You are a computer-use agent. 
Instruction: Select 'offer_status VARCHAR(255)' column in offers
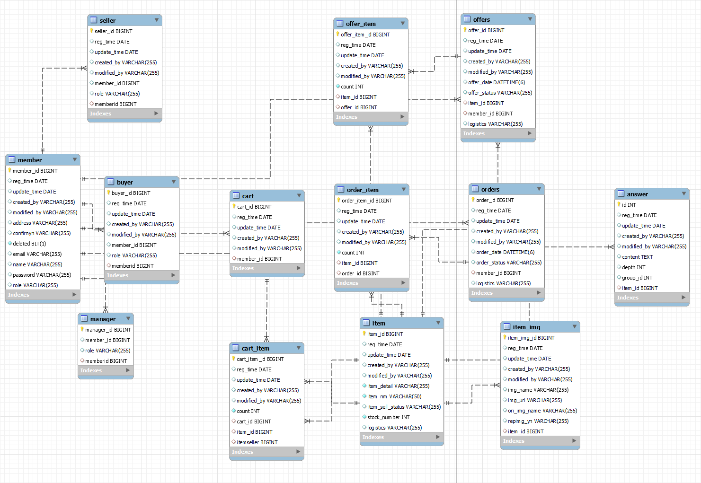tap(498, 93)
